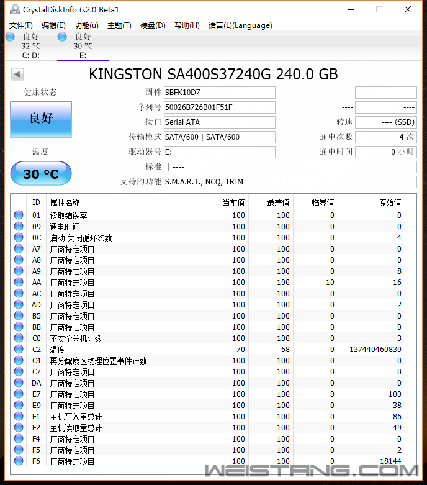Open the 编辑(E) menu
The height and width of the screenshot is (485, 427).
(53, 25)
